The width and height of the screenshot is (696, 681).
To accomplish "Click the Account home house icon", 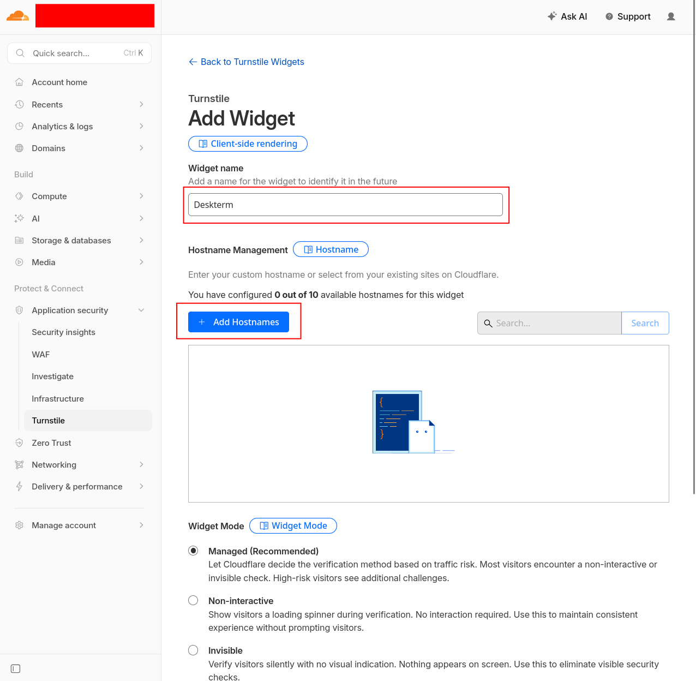I will [x=19, y=82].
